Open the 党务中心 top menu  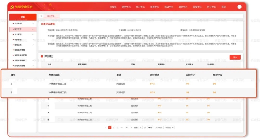coord(126,7)
